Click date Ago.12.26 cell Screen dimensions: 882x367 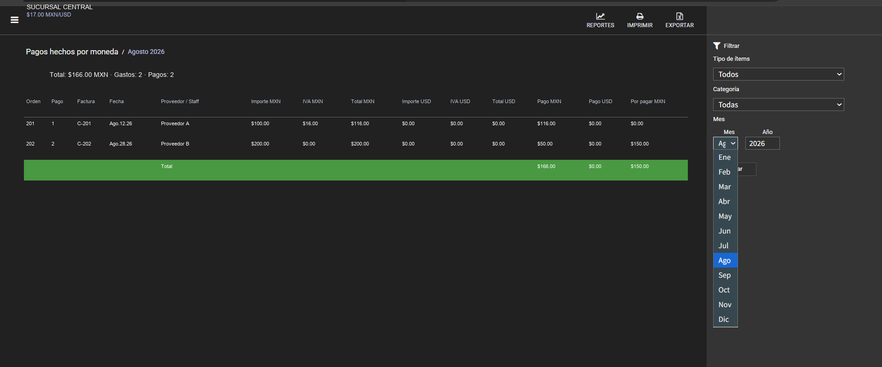coord(121,123)
